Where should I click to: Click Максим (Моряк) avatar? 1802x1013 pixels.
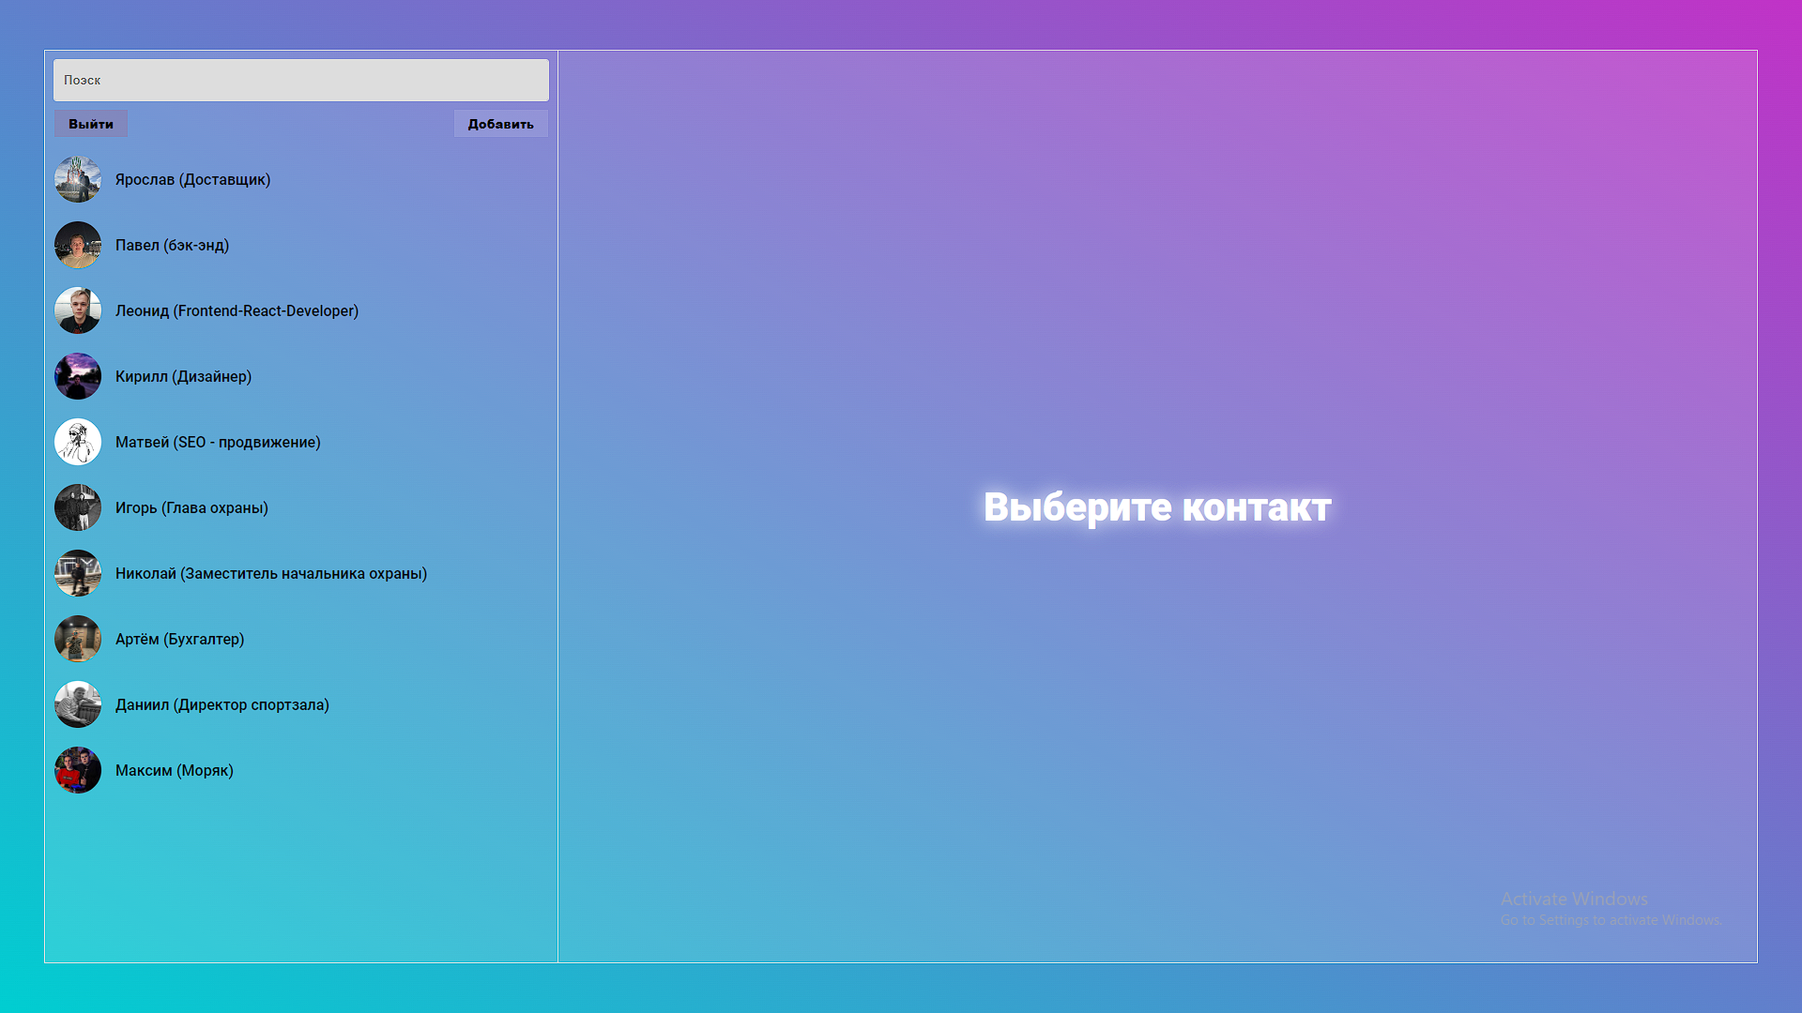78,770
